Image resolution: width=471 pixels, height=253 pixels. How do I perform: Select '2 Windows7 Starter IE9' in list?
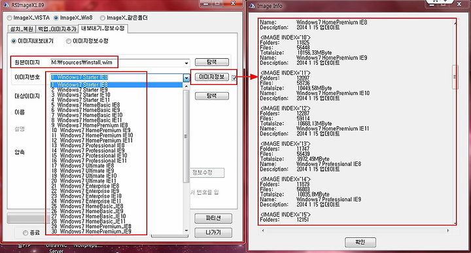coord(116,90)
